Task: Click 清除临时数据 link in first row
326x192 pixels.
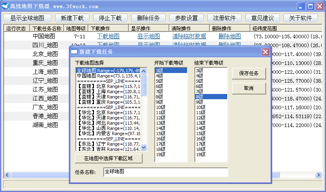Action: pyautogui.click(x=189, y=36)
